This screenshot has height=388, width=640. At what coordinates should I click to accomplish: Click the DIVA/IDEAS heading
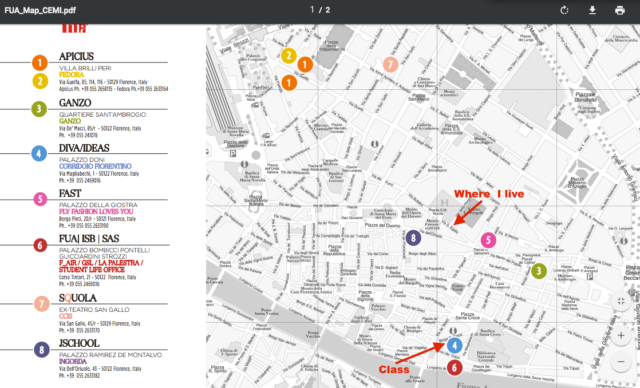[x=84, y=148]
